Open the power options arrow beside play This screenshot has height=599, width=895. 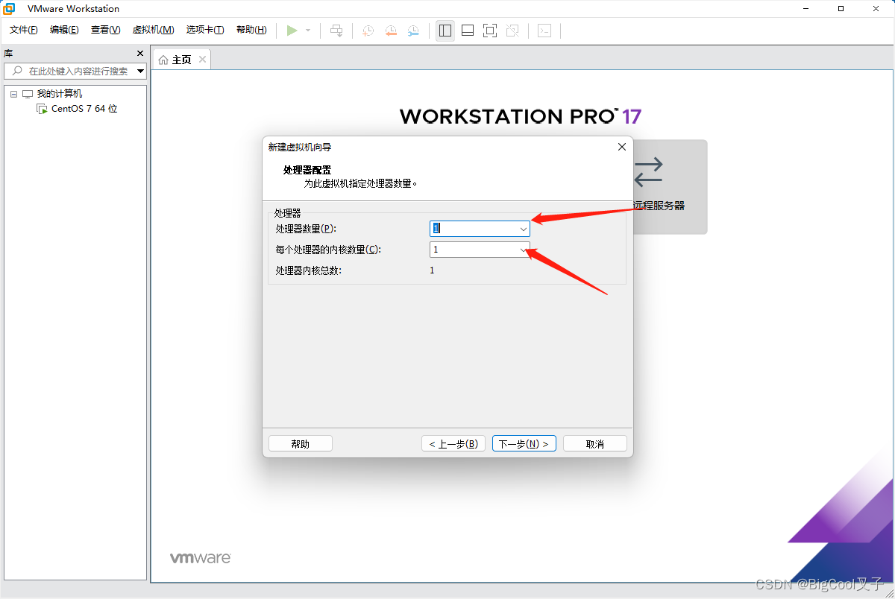click(308, 31)
